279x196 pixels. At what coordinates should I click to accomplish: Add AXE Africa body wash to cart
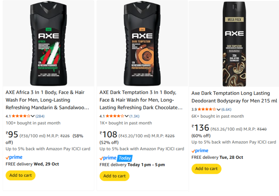(x=21, y=175)
